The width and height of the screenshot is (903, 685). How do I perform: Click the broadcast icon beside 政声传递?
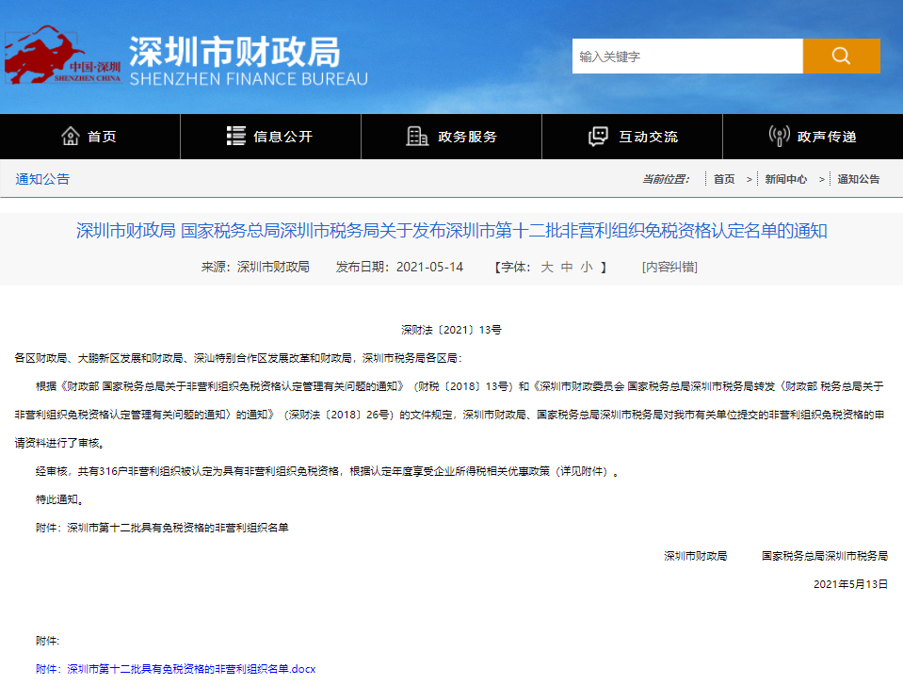(779, 137)
